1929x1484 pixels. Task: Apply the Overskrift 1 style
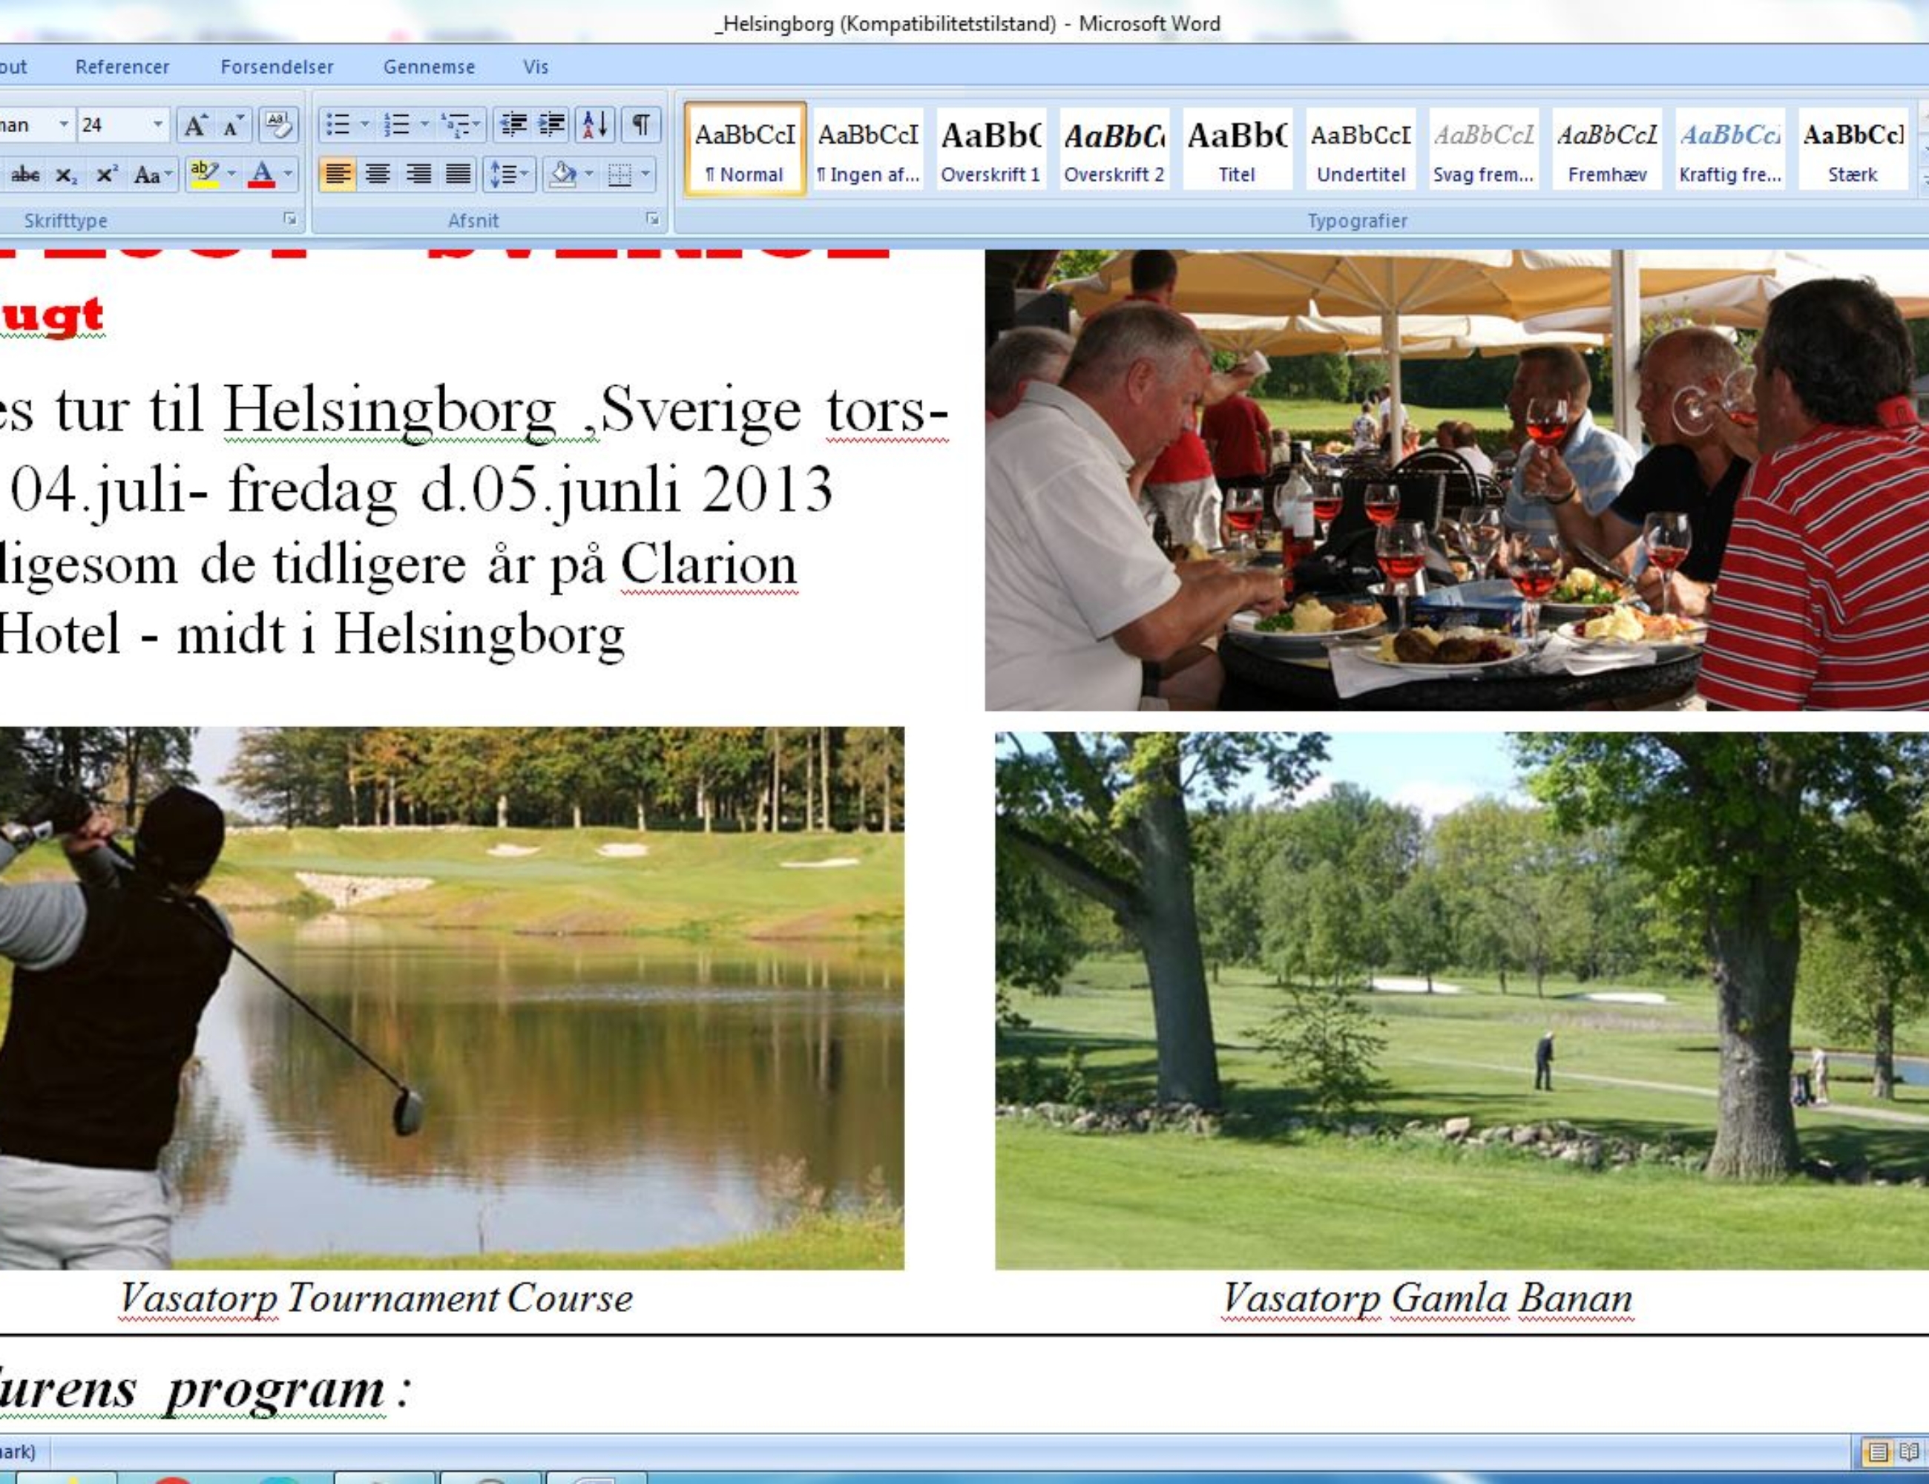[990, 148]
